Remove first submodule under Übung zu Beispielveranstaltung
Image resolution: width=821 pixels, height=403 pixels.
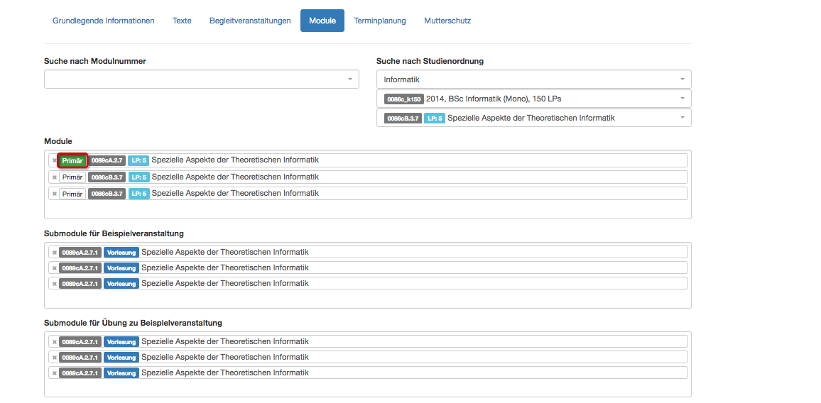(x=55, y=342)
